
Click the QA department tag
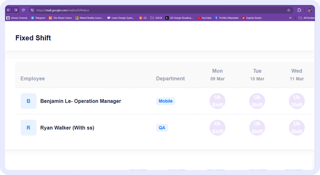[x=162, y=128]
